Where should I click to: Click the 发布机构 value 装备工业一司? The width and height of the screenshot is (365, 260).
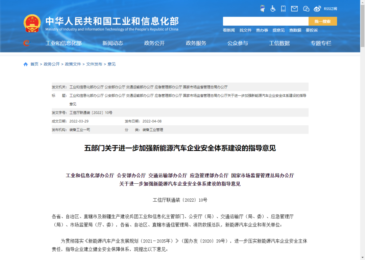(x=80, y=130)
